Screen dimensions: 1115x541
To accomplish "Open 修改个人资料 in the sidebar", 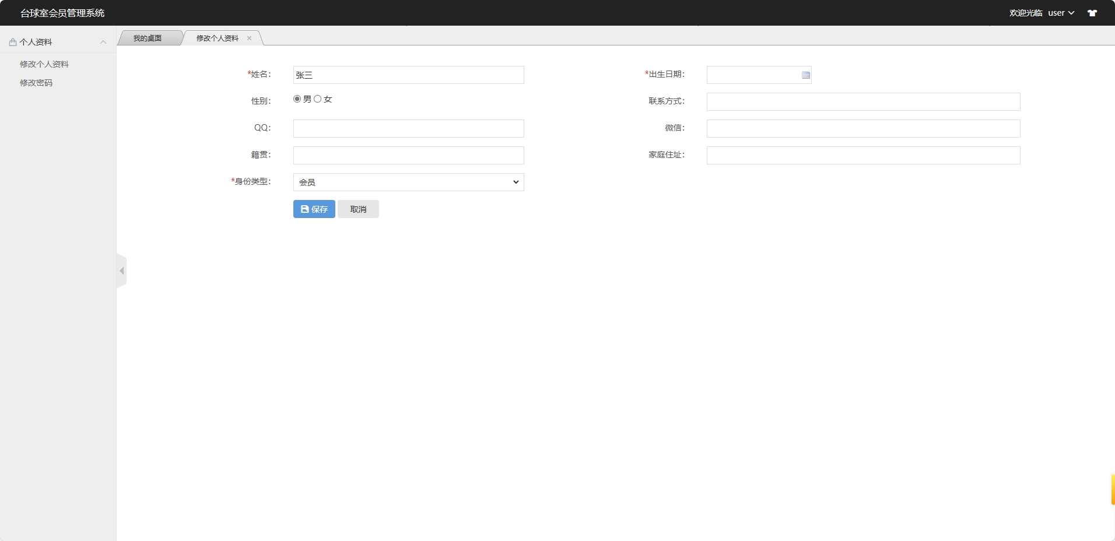I will coord(44,64).
